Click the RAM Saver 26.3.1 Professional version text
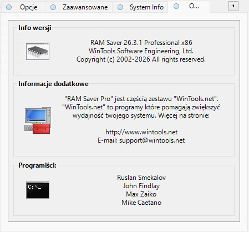Screen dimensions: 249x232 pyautogui.click(x=141, y=43)
